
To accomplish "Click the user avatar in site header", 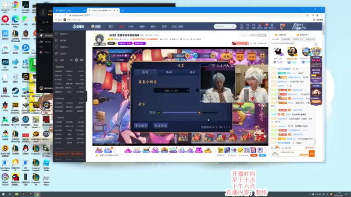I will coord(282,26).
